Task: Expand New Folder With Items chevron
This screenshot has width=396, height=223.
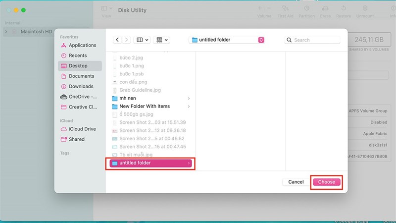Action: click(x=189, y=107)
